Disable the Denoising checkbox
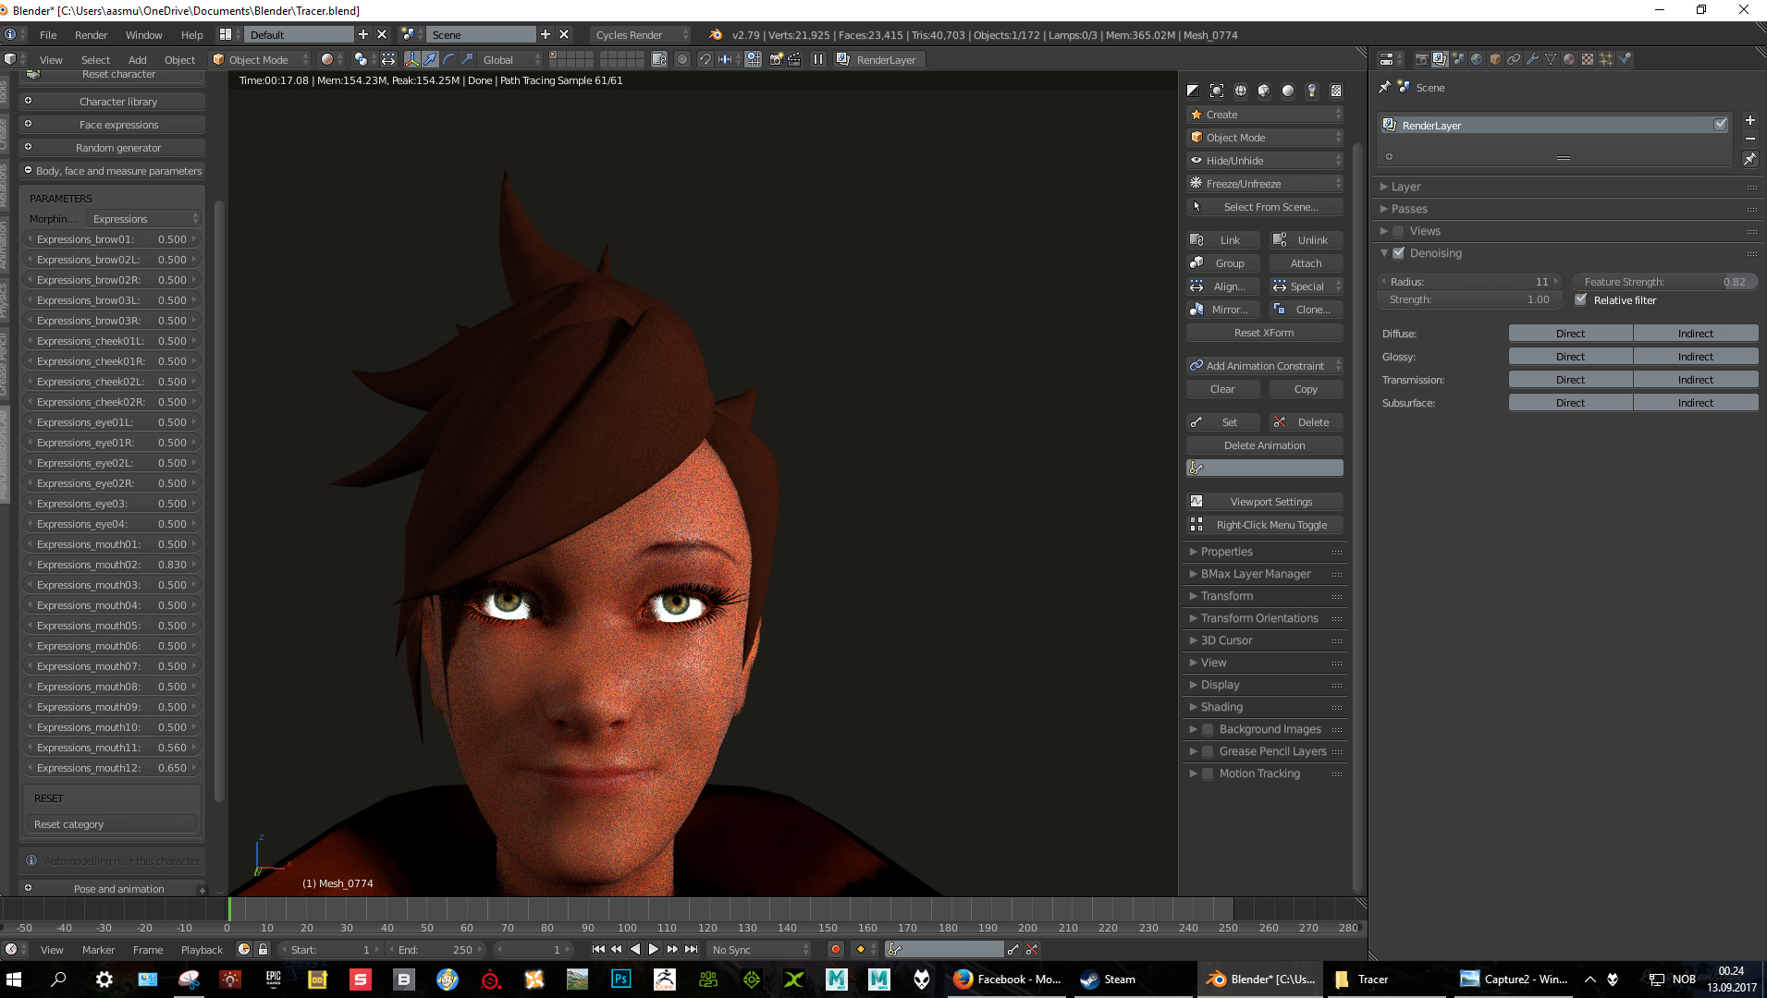The height and width of the screenshot is (998, 1767). 1399,253
